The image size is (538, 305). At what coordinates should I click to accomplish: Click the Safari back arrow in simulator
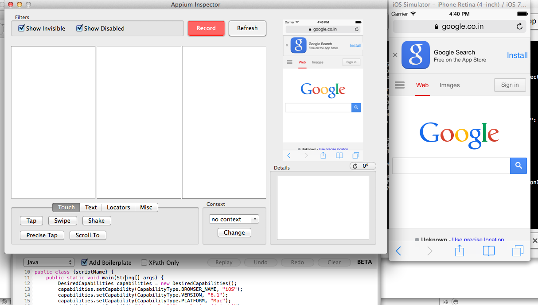pos(398,251)
